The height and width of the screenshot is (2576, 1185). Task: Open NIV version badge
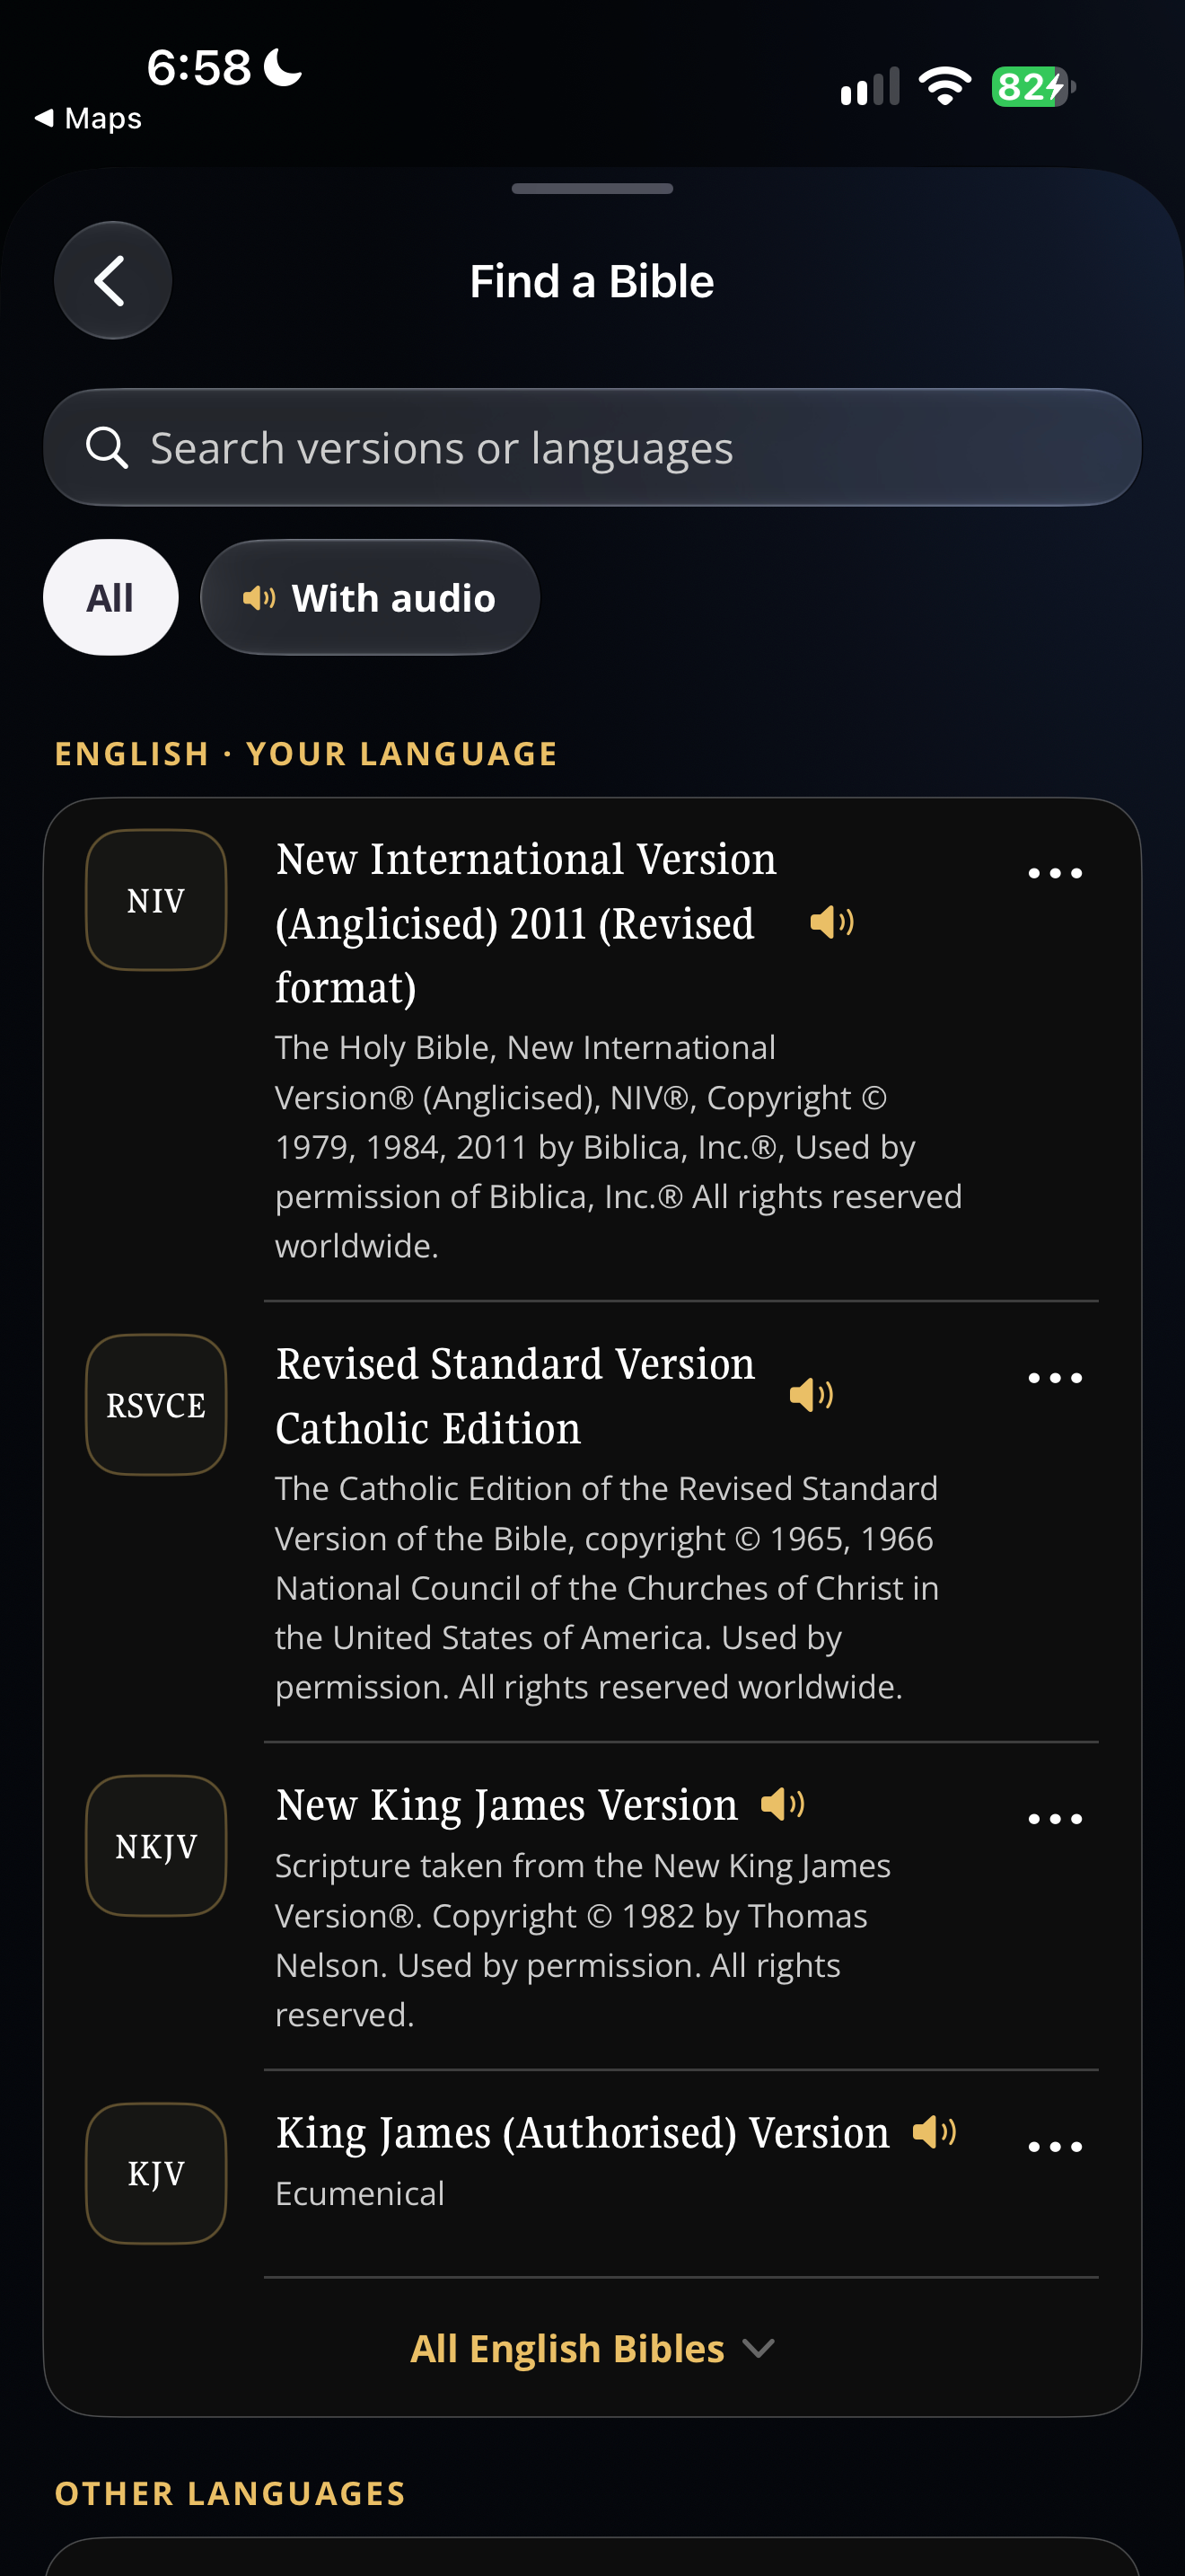[x=156, y=900]
